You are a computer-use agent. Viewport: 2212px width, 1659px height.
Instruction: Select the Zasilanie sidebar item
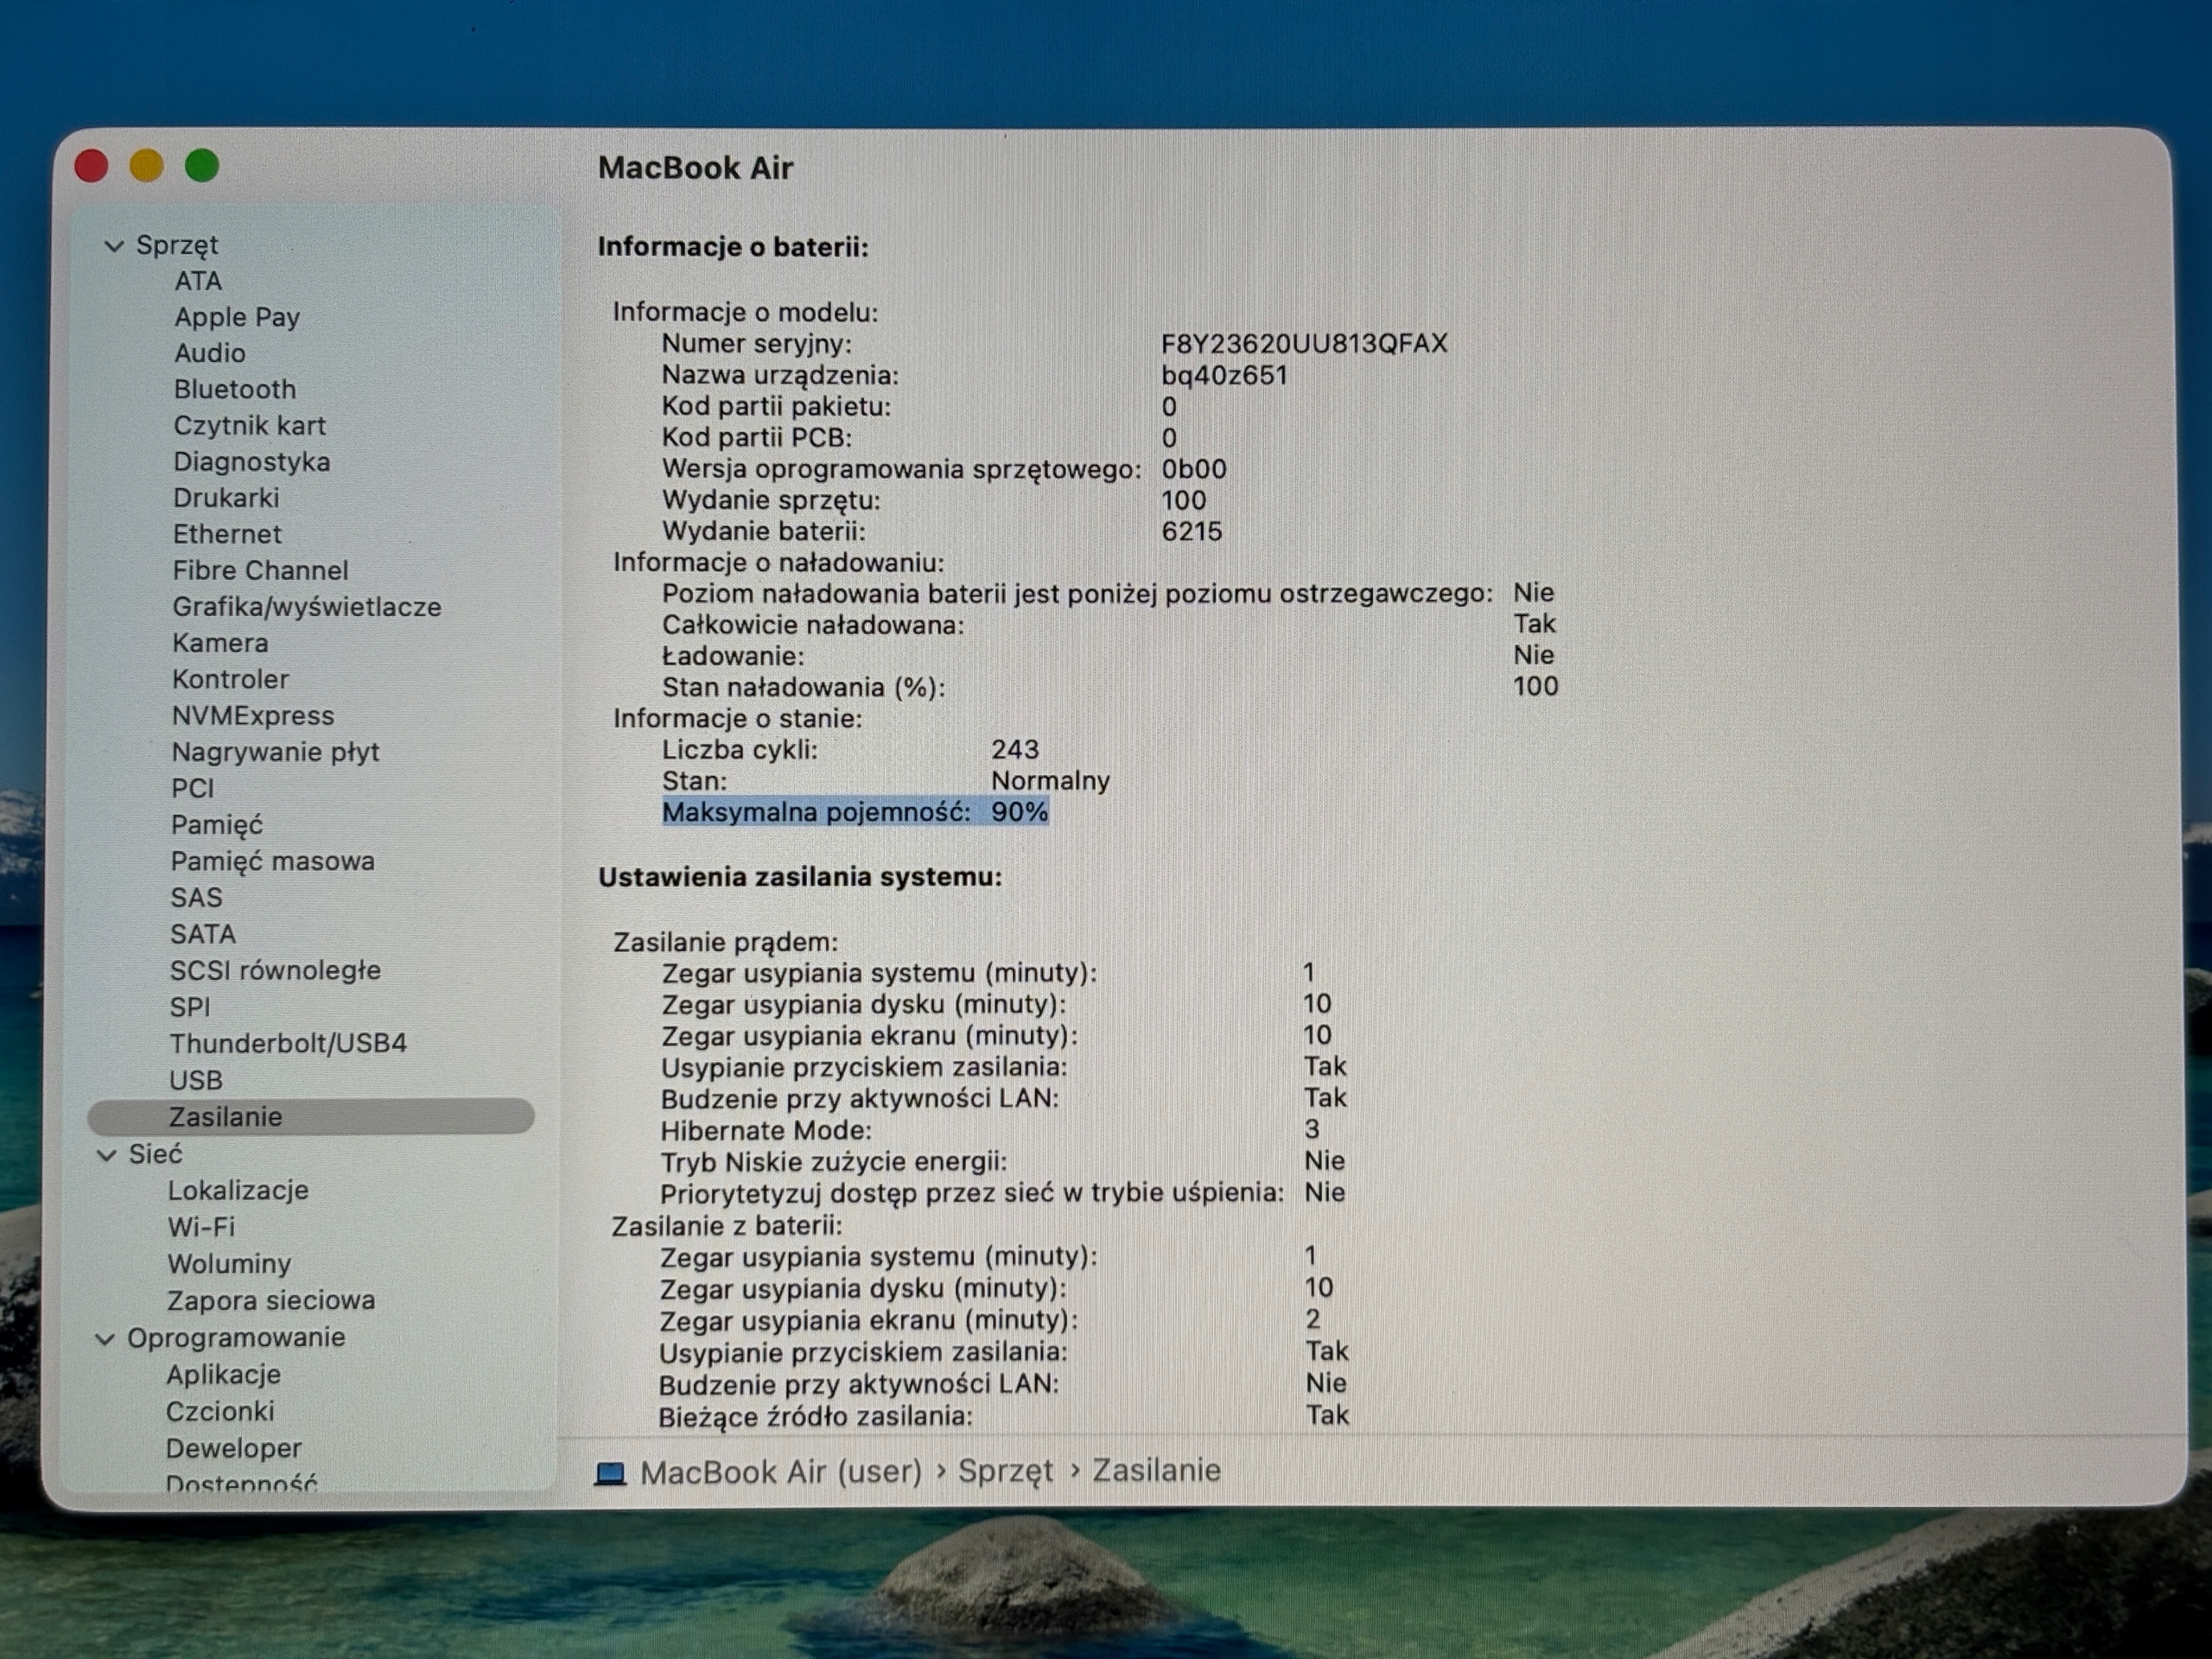pyautogui.click(x=311, y=1117)
